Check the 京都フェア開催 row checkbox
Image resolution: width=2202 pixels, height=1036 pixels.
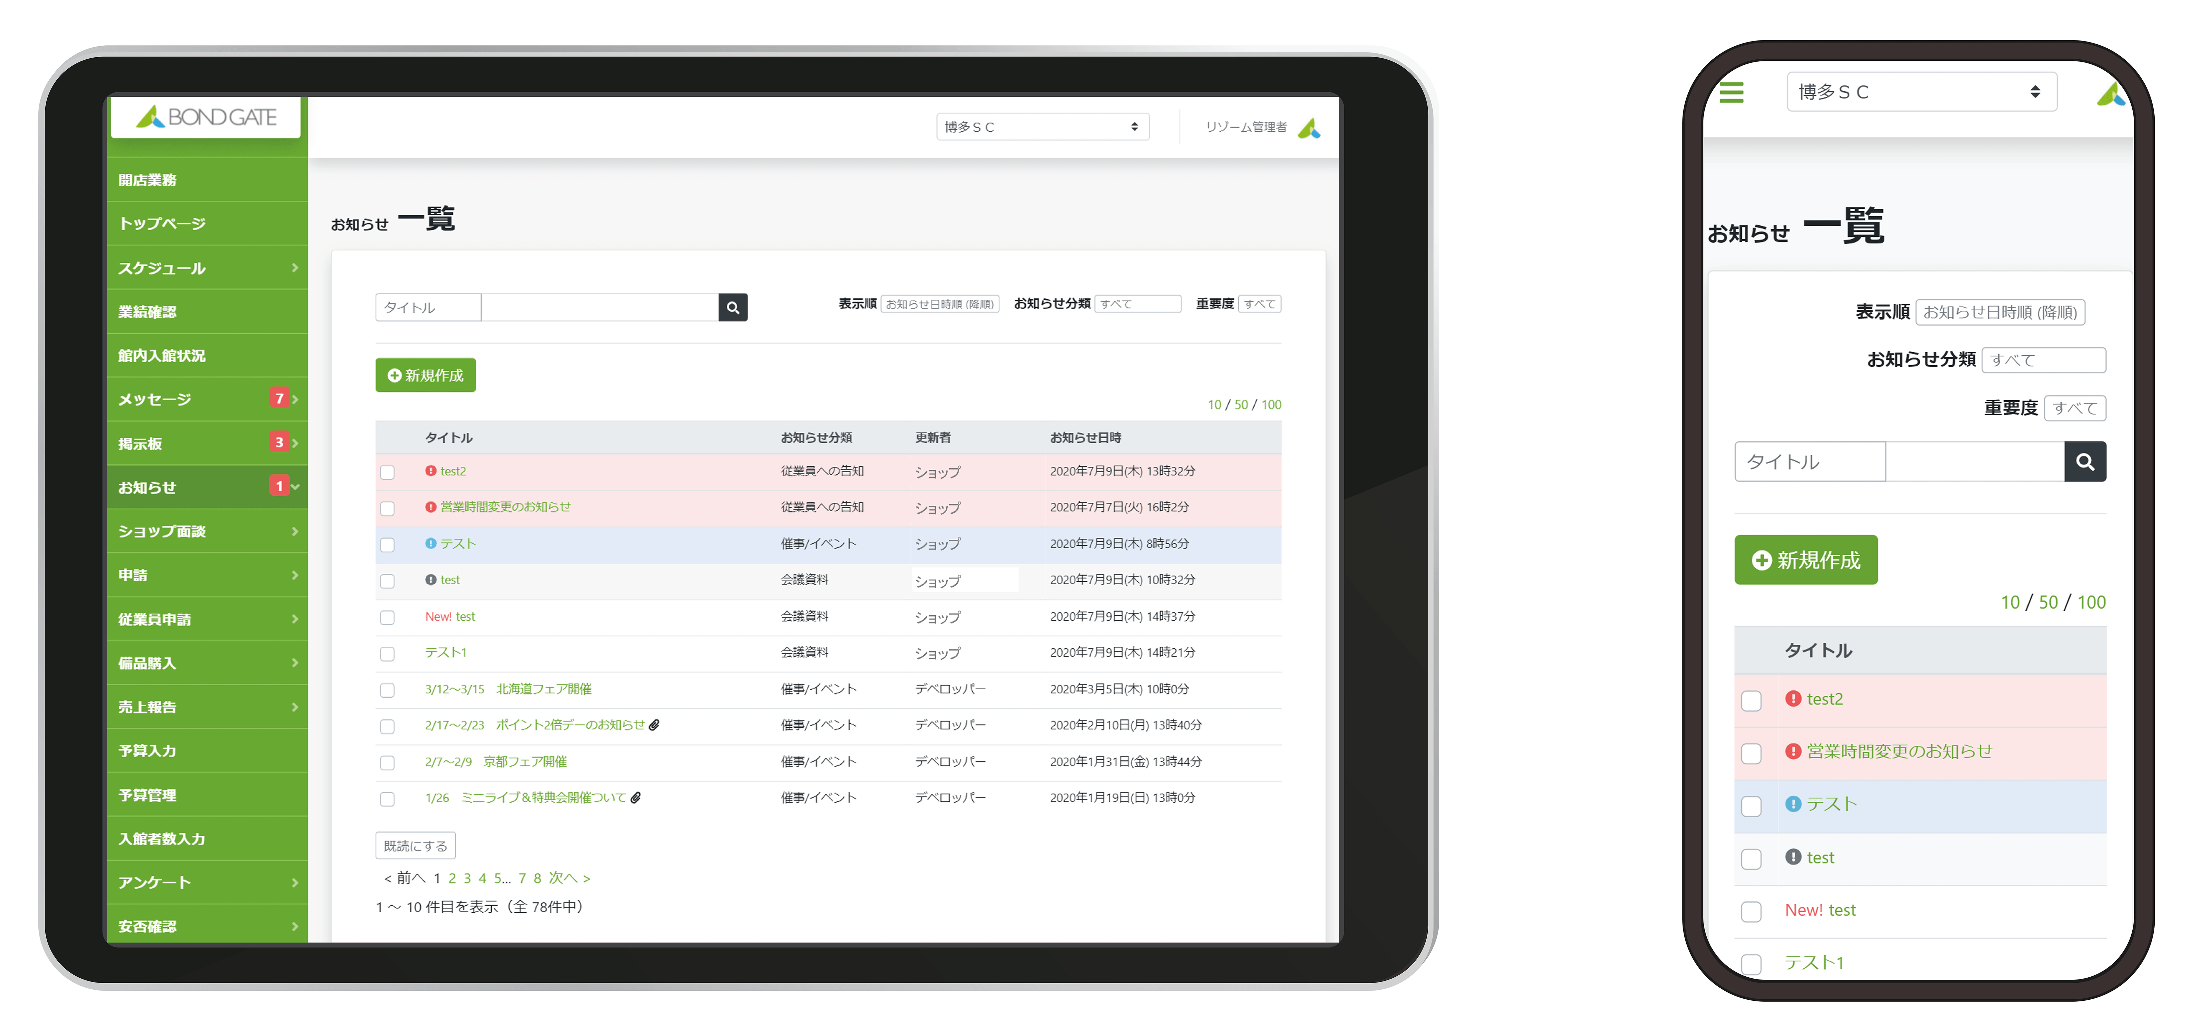coord(387,763)
